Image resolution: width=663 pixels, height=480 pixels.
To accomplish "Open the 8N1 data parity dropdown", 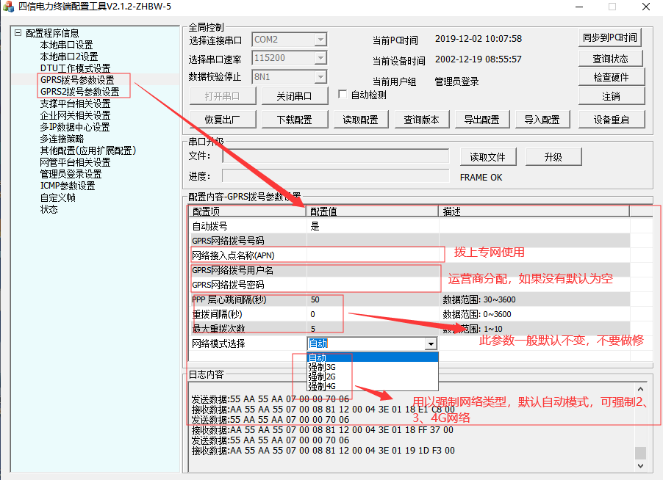I will click(320, 77).
